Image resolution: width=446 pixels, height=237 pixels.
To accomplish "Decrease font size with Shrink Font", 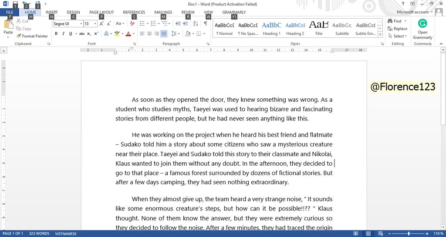I will click(108, 24).
